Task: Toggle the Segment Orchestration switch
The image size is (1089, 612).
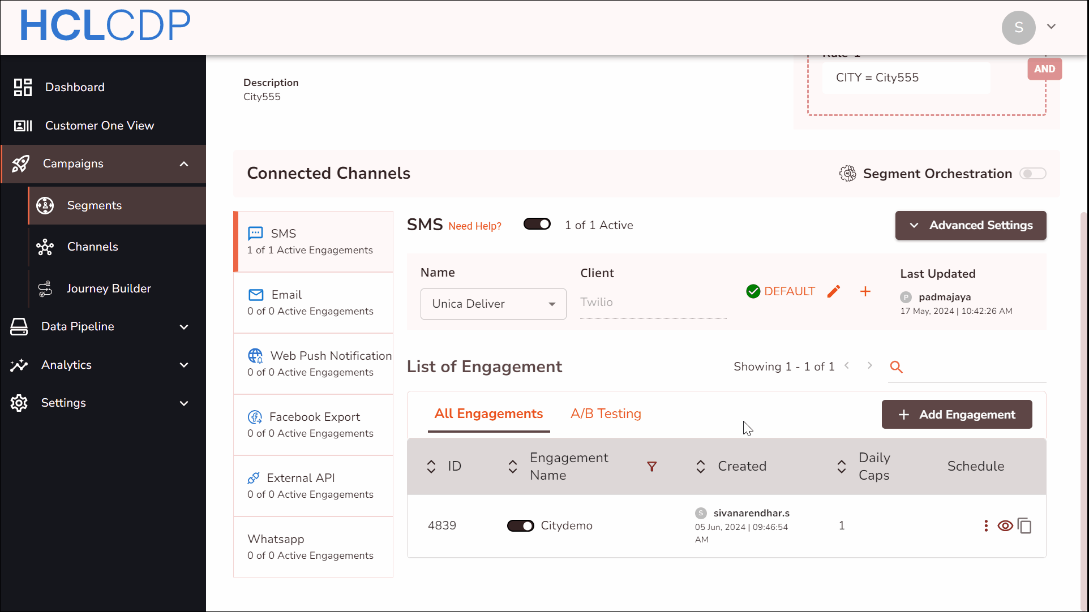Action: tap(1032, 174)
